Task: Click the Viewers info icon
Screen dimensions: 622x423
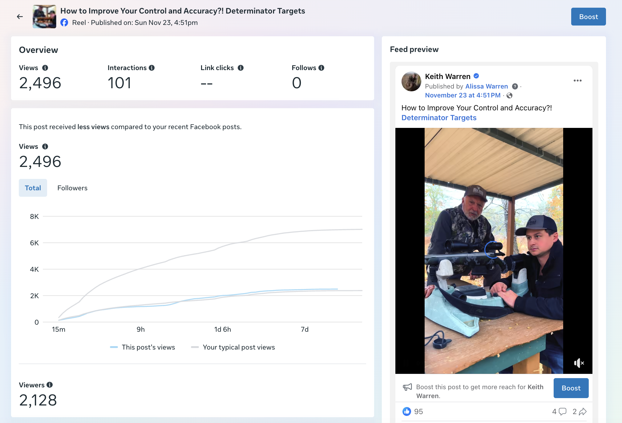Action: [x=50, y=385]
